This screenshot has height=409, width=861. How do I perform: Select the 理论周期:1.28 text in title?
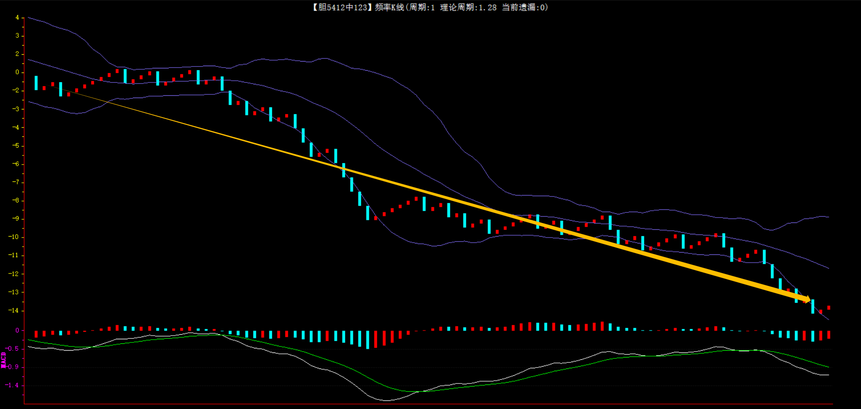pyautogui.click(x=468, y=7)
